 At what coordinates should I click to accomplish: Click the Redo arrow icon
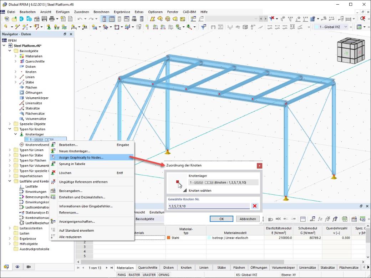[91, 19]
